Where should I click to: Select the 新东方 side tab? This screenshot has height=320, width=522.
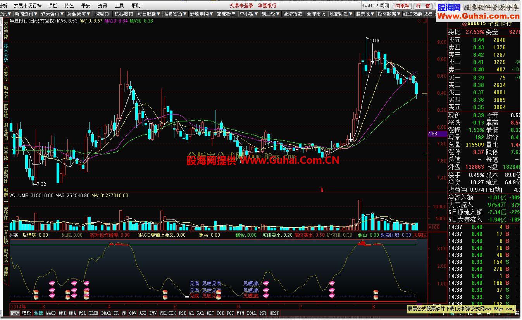(x=5, y=93)
